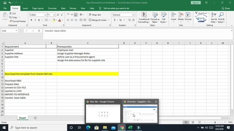Click the Save icon in title bar
Viewport: 234px width, 131px height.
(x=5, y=3)
